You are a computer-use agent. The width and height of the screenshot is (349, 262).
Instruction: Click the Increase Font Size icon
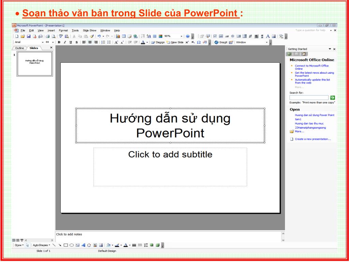tap(116, 42)
